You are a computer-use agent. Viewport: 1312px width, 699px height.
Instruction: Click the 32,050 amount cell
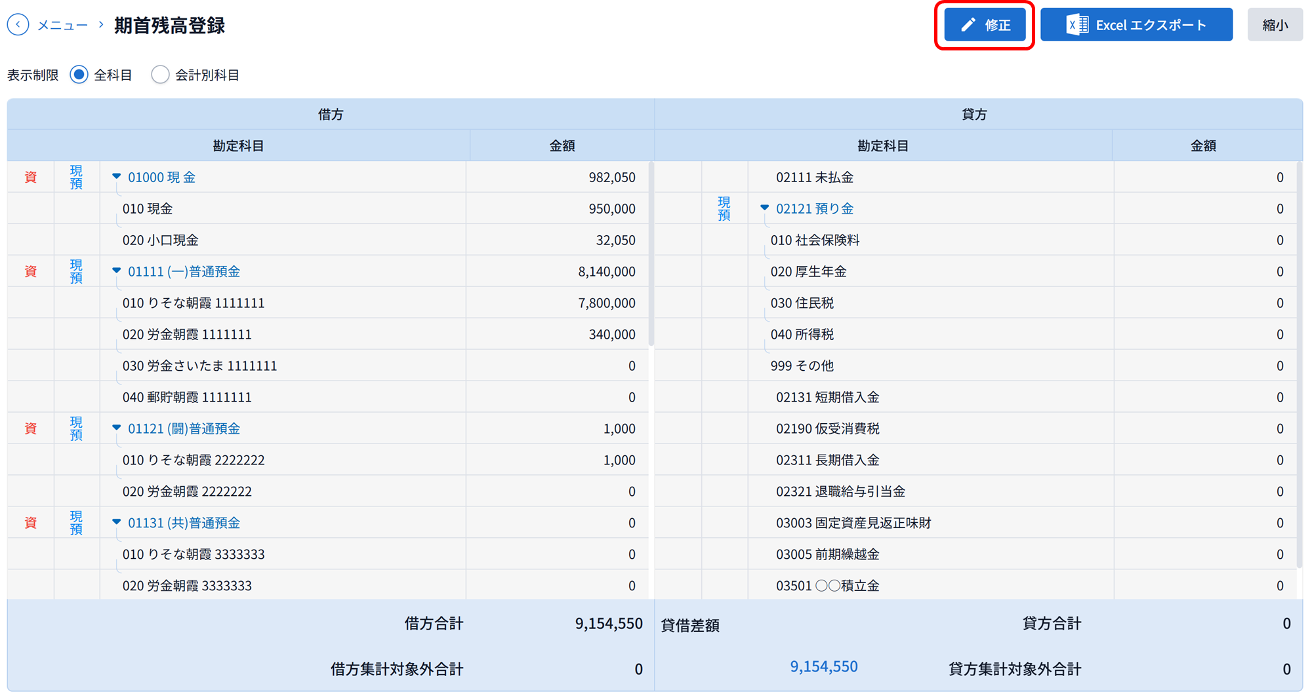(x=557, y=240)
